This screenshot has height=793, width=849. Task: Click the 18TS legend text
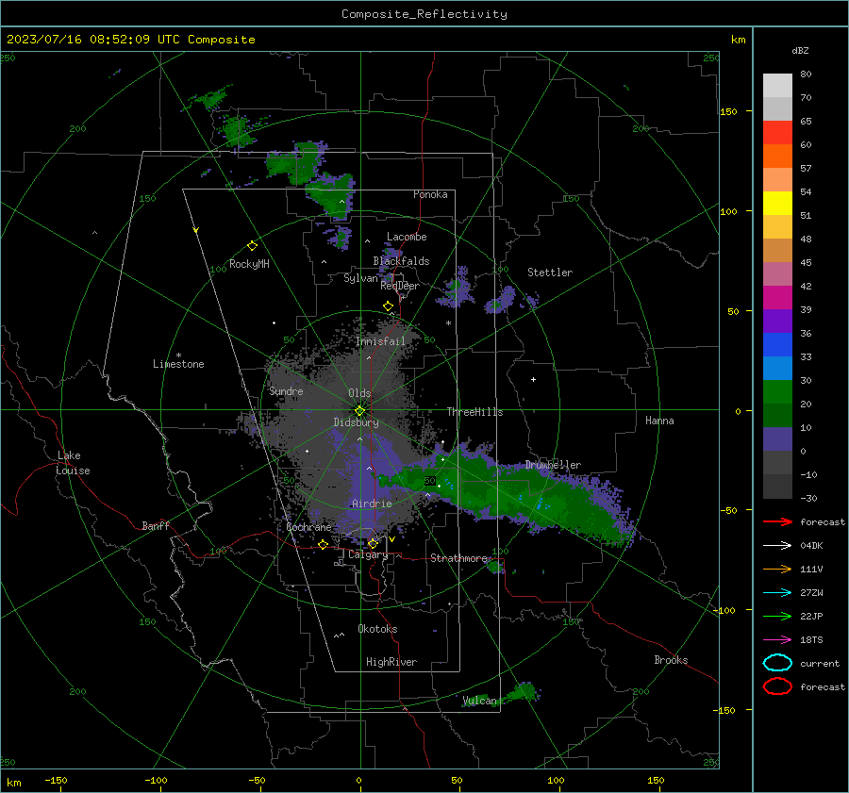coord(811,640)
